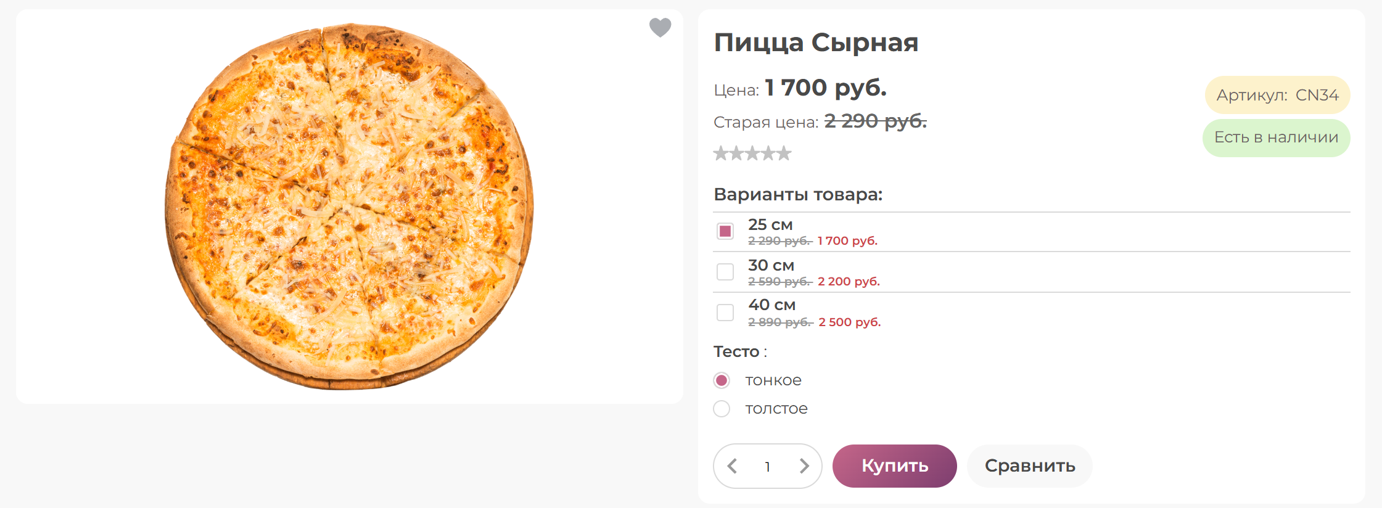Click the quantity input field

[767, 467]
